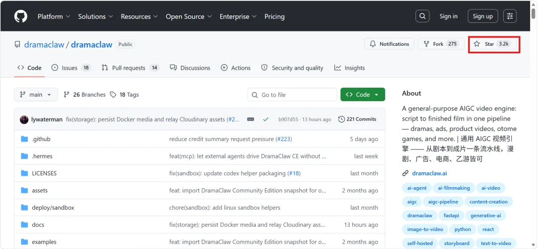Viewport: 538px width, 249px height.
Task: Click the folder icon for deploy/sandbox
Action: pos(24,208)
